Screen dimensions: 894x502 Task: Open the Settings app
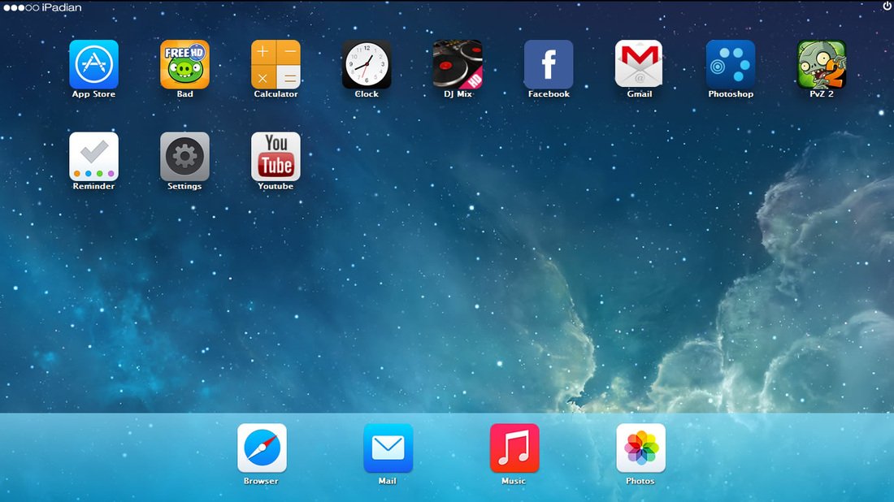point(184,155)
